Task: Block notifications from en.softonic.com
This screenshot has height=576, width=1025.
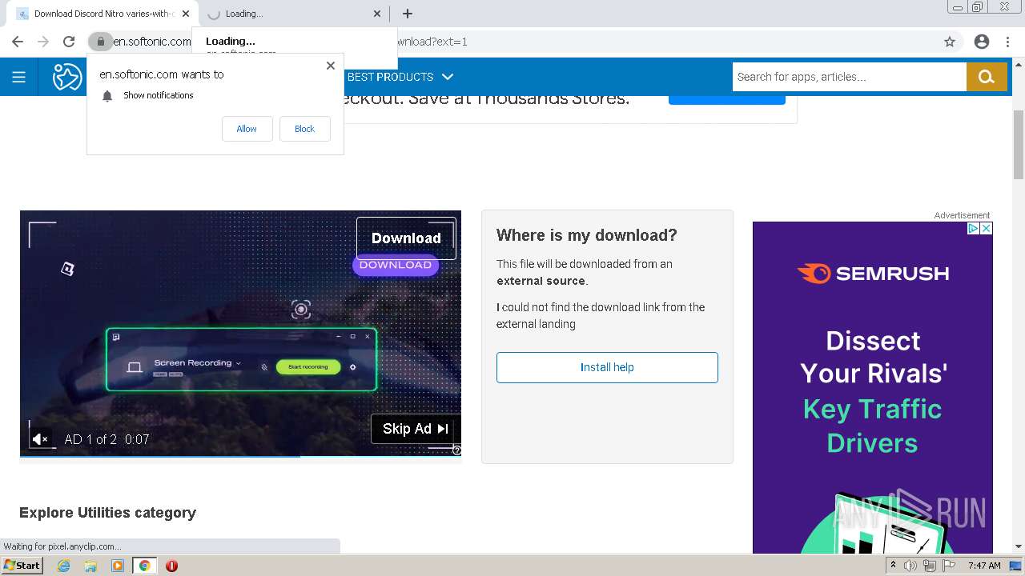Action: coord(305,129)
